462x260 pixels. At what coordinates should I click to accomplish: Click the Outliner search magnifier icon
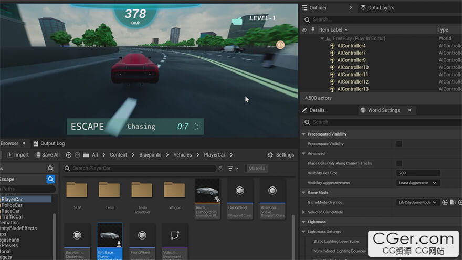[307, 19]
